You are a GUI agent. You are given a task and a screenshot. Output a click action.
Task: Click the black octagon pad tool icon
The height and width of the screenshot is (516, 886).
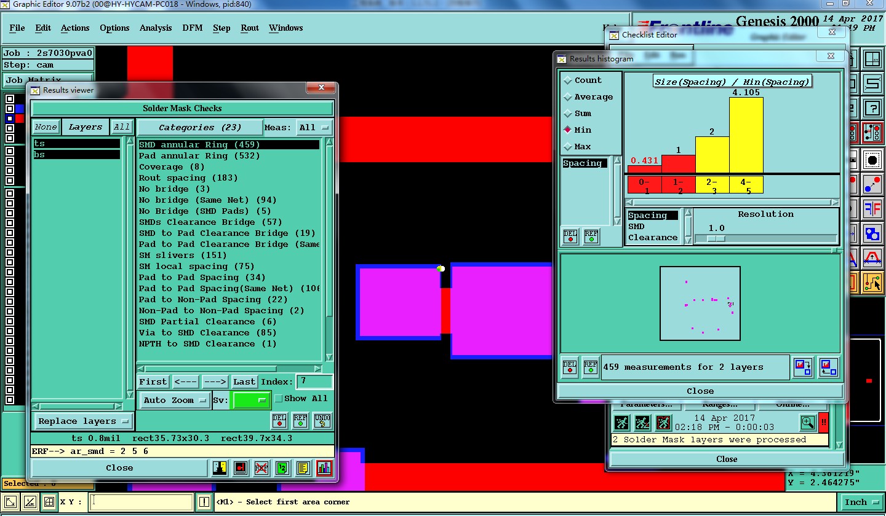[x=872, y=160]
